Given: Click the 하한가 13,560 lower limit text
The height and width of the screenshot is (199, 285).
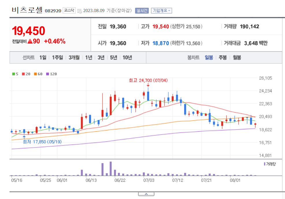Looking at the screenshot, I should tap(186, 43).
